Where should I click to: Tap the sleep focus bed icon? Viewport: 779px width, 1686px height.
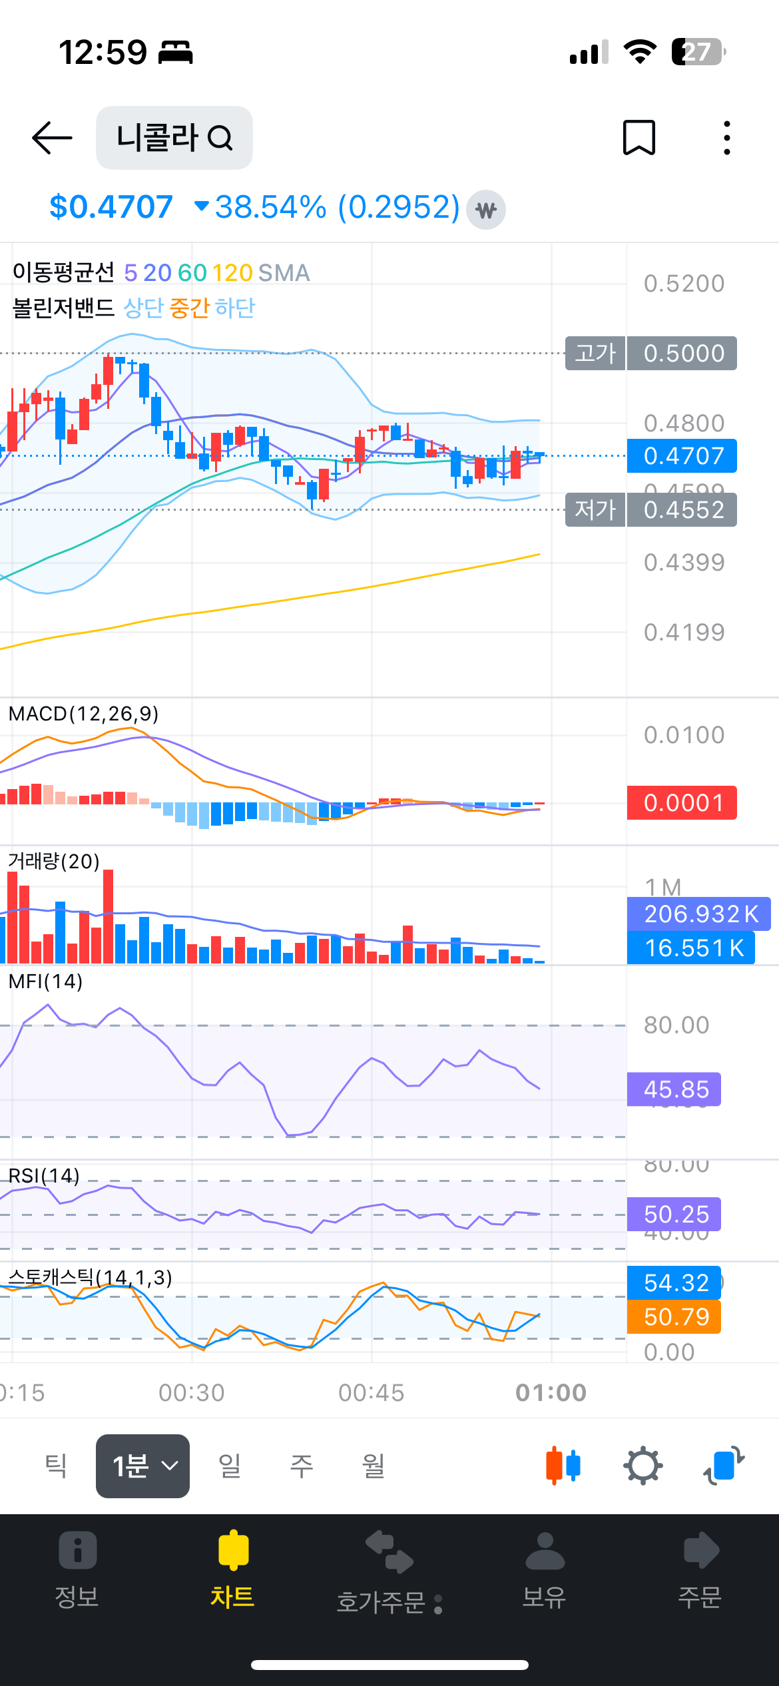tap(175, 52)
